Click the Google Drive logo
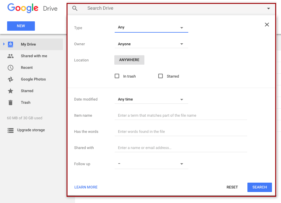 [x=32, y=8]
